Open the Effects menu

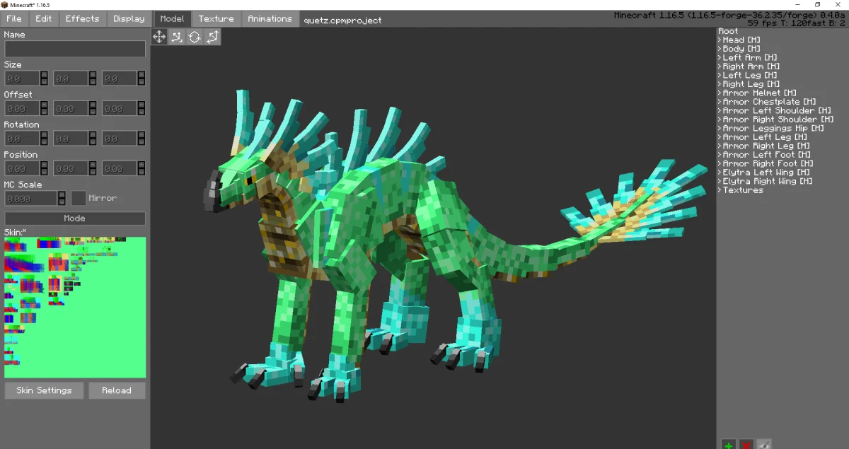click(x=83, y=19)
